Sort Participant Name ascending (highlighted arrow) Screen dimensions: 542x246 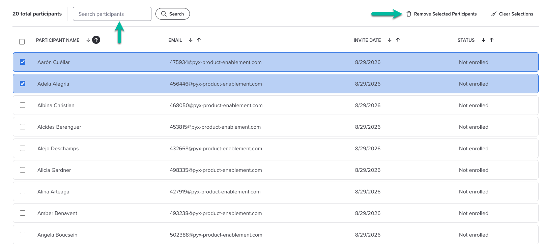96,40
